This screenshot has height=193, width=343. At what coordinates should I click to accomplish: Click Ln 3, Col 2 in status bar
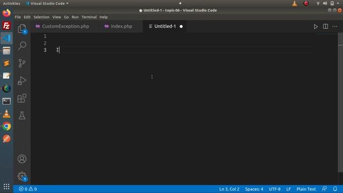point(229,189)
